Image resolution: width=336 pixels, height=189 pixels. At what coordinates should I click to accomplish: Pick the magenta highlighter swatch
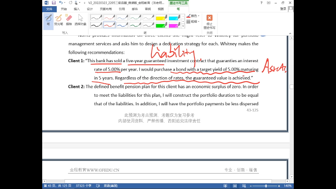174,25
